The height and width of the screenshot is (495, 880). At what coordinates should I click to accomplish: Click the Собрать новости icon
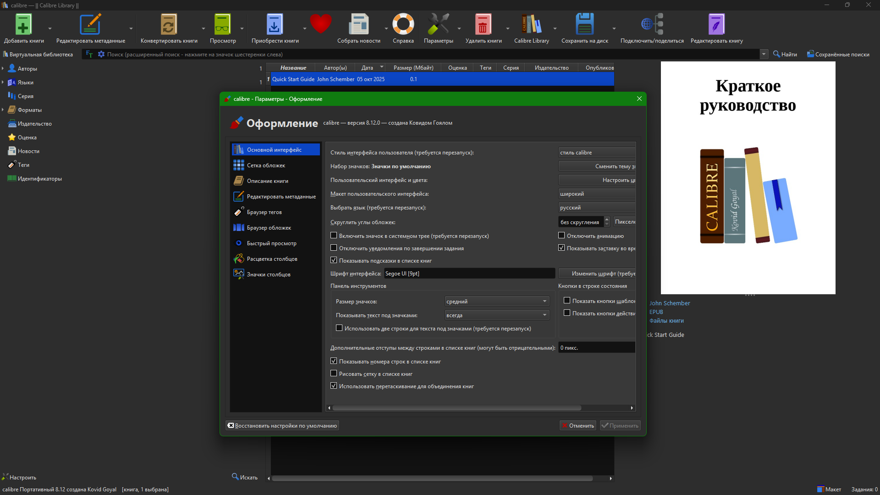(x=358, y=25)
